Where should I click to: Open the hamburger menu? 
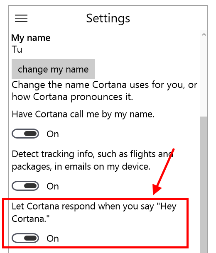[21, 18]
